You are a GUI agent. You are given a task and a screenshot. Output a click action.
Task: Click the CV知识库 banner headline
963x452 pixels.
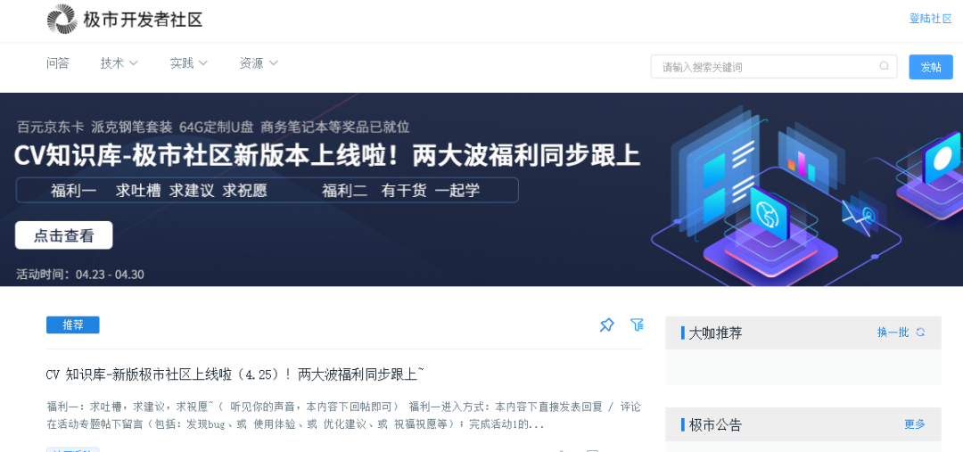327,157
